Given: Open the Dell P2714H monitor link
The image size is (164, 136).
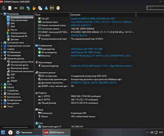Looking at the screenshot, I should click(x=101, y=56).
